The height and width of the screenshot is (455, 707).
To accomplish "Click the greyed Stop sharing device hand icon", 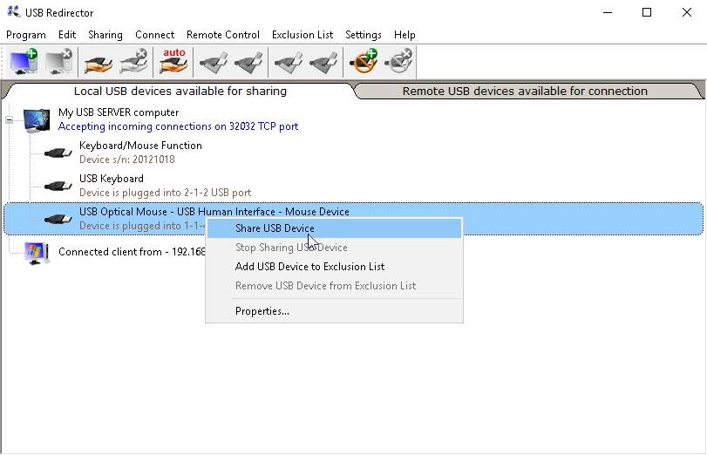I will click(134, 61).
